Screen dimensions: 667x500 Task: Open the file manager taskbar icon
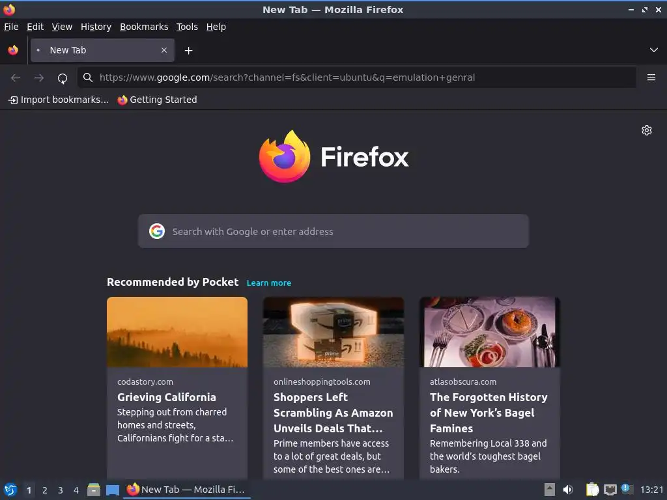click(94, 490)
